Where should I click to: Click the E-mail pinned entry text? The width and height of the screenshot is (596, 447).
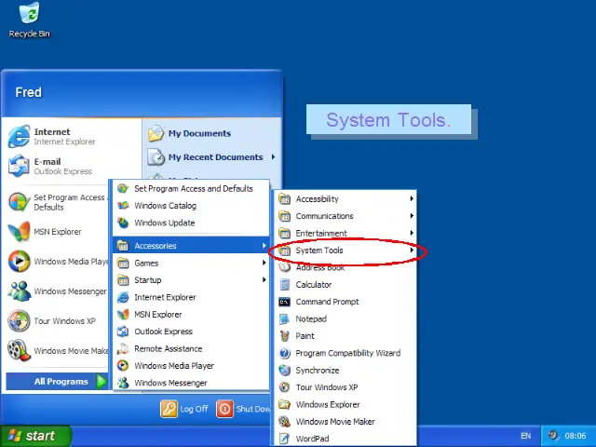click(47, 161)
